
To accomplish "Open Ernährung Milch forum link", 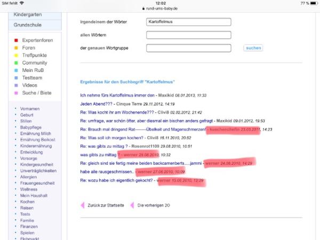I will 36,133.
